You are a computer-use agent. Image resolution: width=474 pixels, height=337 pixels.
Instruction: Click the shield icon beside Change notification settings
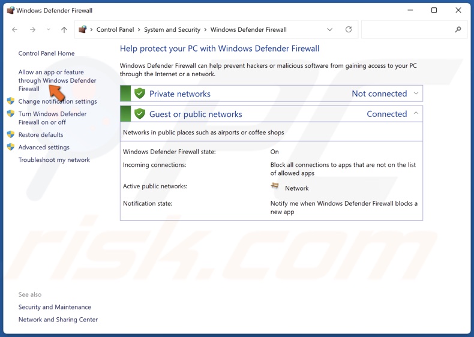(x=11, y=101)
